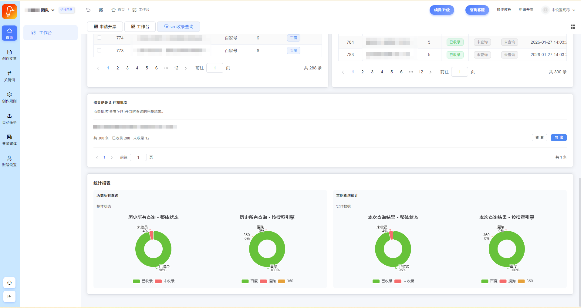Check the checkbox for row 774
581x308 pixels.
(x=99, y=38)
